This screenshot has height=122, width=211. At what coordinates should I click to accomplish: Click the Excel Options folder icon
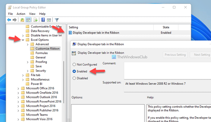(27, 40)
